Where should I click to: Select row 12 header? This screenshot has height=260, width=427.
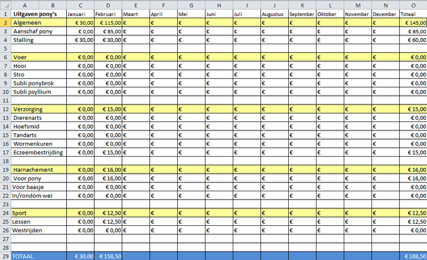coord(5,109)
